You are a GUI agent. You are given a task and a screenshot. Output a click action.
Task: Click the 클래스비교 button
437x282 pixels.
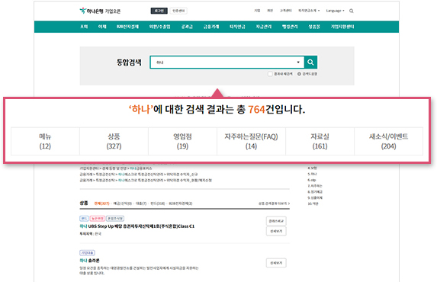[276, 221]
